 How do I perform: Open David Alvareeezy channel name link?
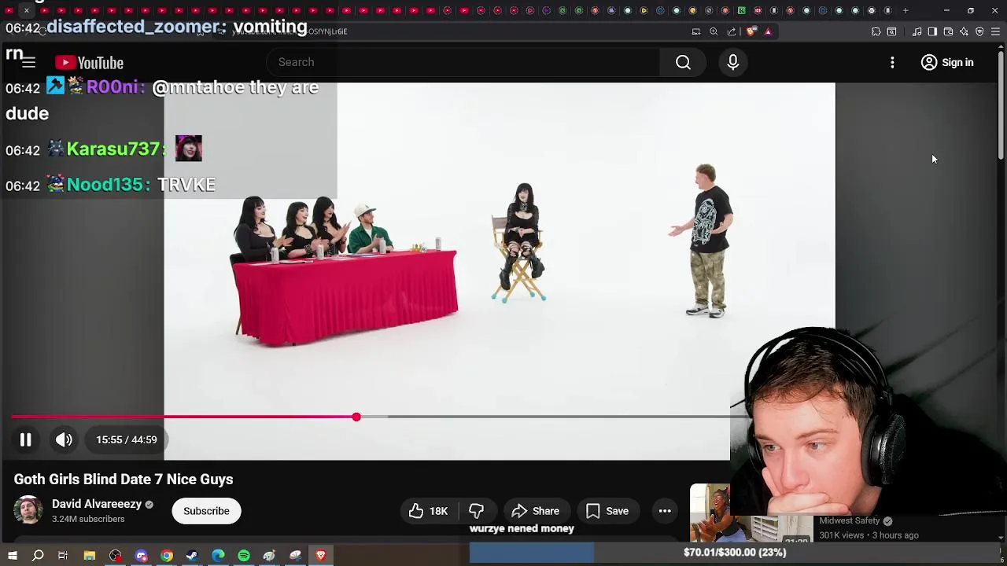tap(97, 504)
